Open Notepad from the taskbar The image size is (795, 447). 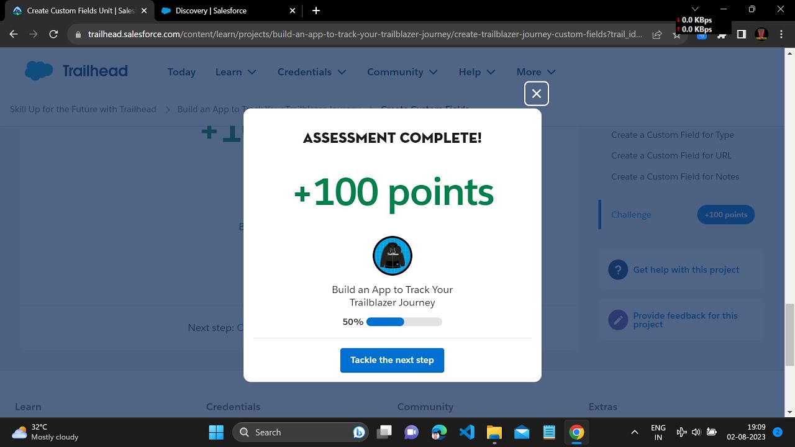(x=549, y=432)
